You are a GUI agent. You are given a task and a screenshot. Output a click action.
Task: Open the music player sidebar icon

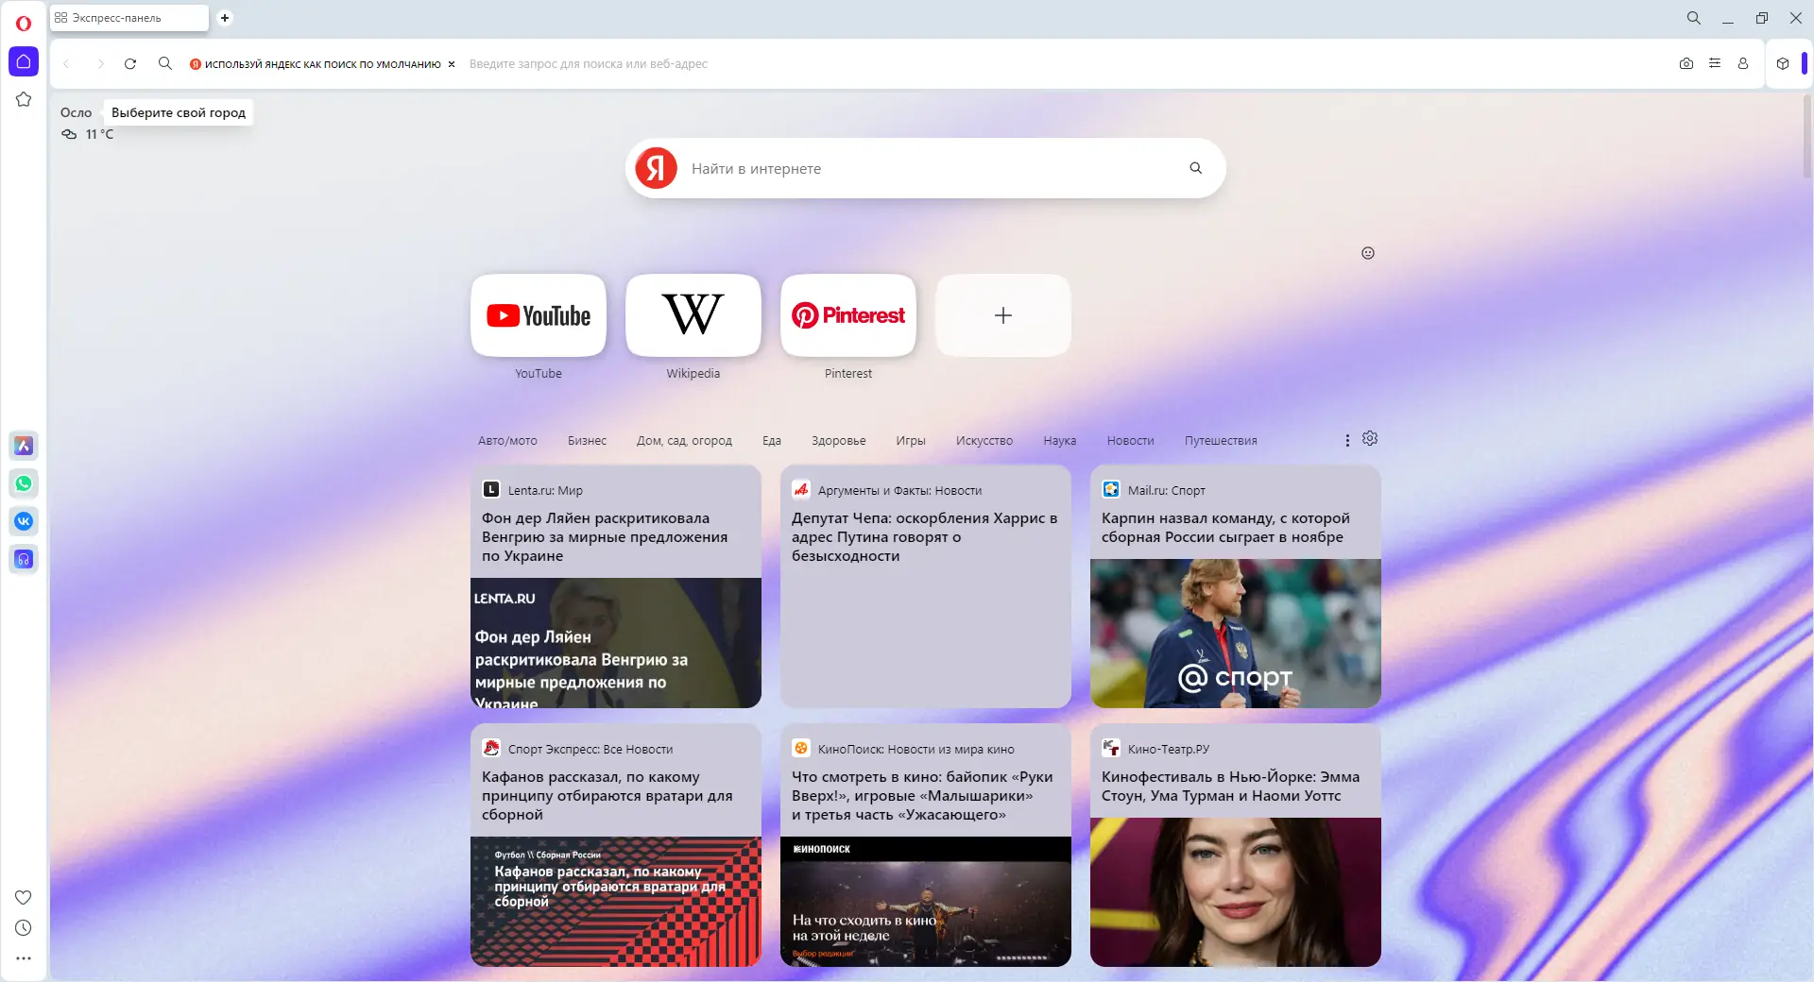[x=24, y=559]
